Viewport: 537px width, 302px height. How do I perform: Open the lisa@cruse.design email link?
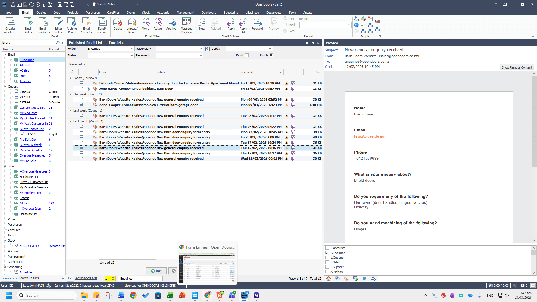coord(370,136)
